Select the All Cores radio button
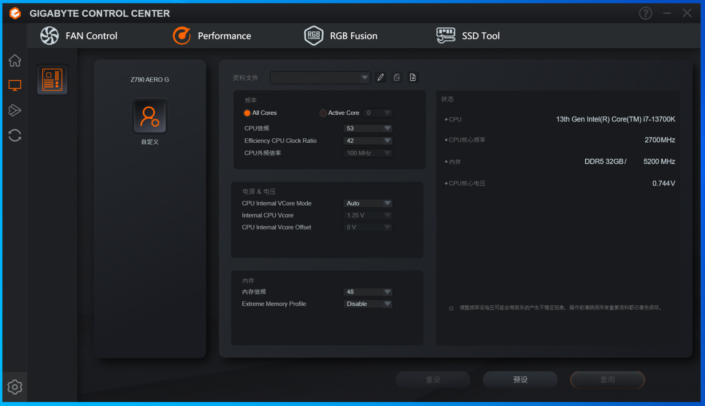This screenshot has width=705, height=406. (x=247, y=113)
